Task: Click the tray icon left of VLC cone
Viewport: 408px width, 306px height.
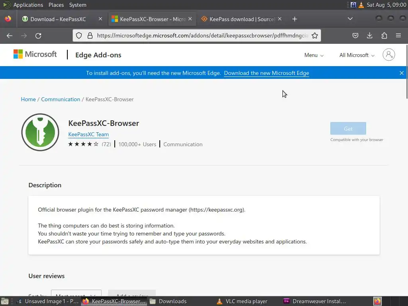Action: click(x=353, y=5)
